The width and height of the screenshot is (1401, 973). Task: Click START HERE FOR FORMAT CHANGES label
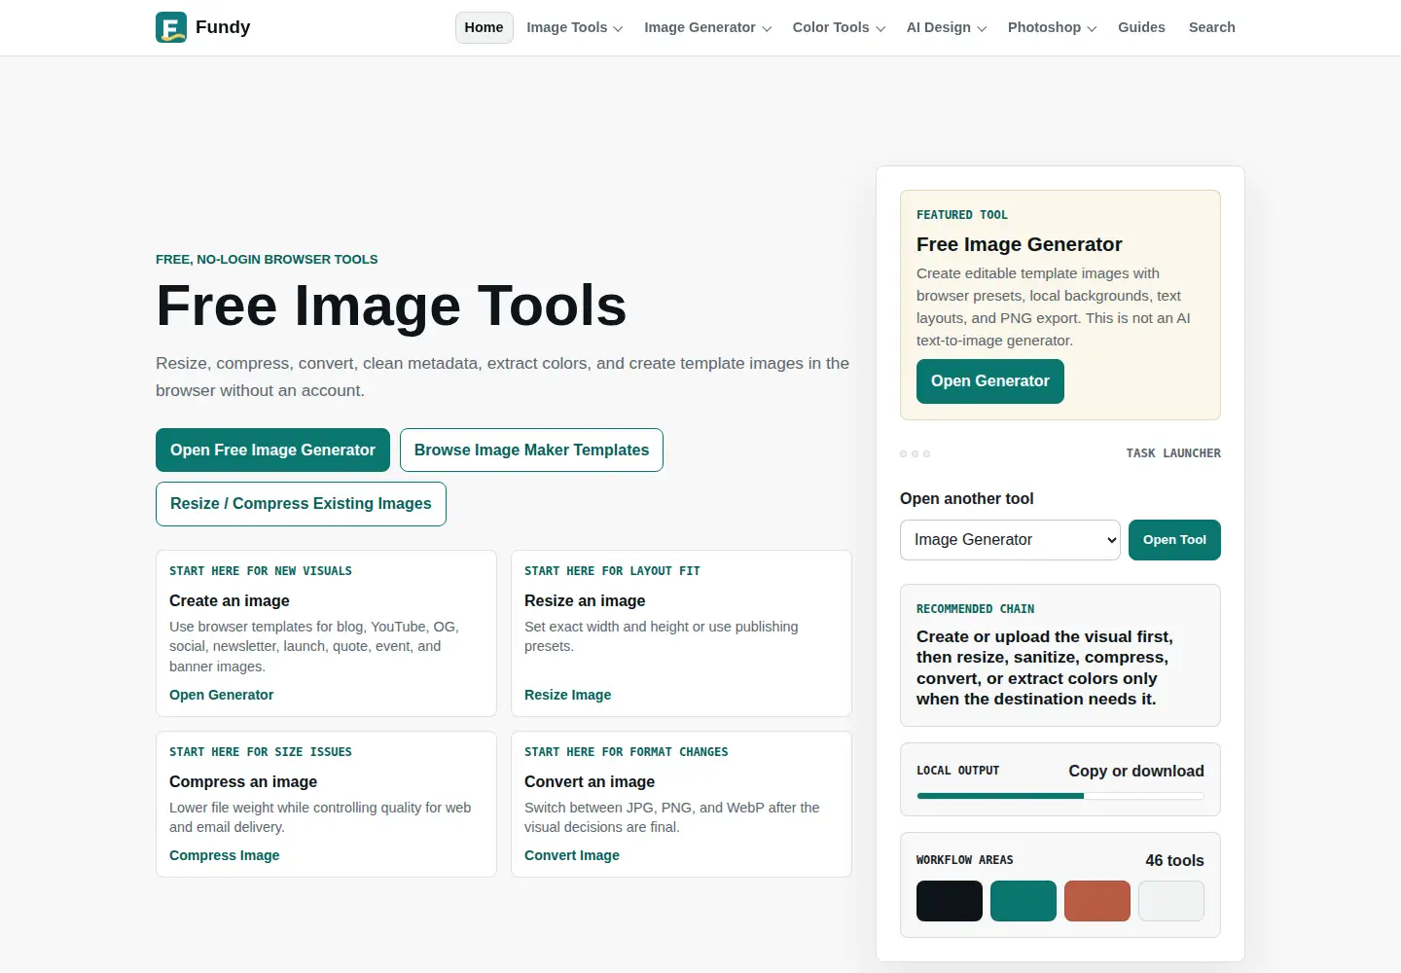pos(626,752)
